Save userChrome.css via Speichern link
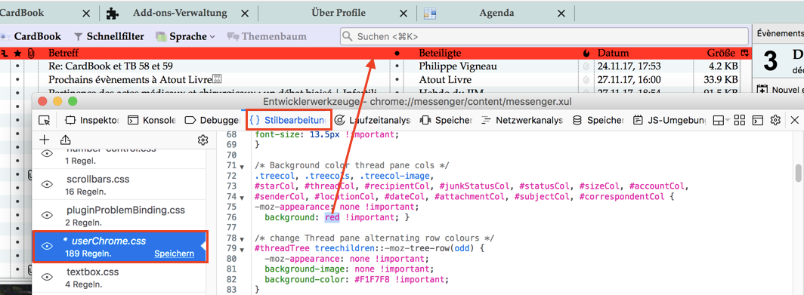The image size is (804, 295). (x=175, y=254)
